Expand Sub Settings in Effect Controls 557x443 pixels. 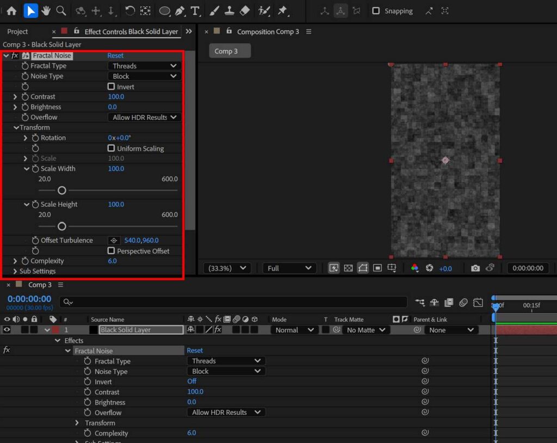coord(15,271)
